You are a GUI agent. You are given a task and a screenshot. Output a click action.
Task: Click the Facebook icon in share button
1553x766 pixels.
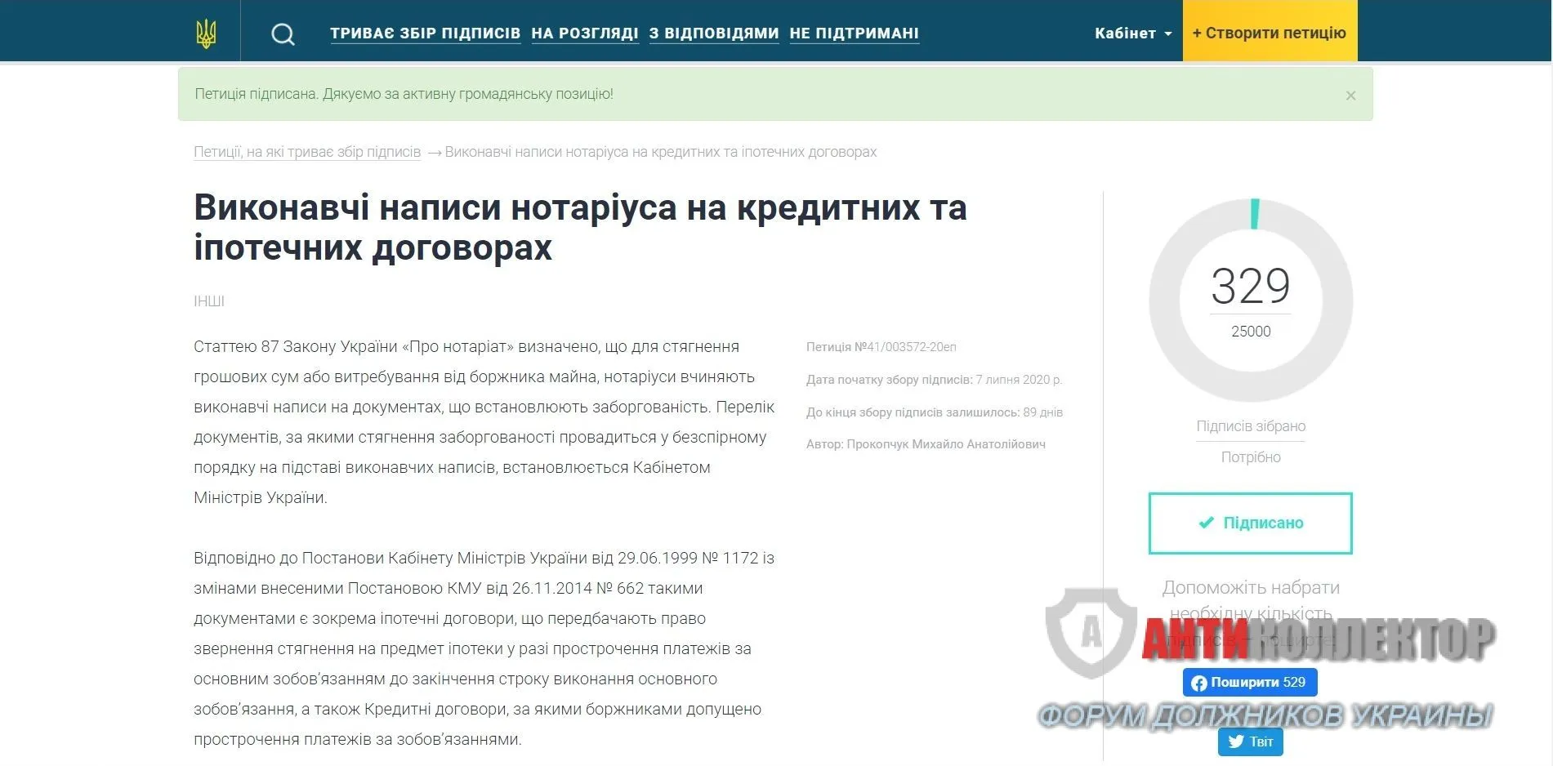coord(1198,683)
